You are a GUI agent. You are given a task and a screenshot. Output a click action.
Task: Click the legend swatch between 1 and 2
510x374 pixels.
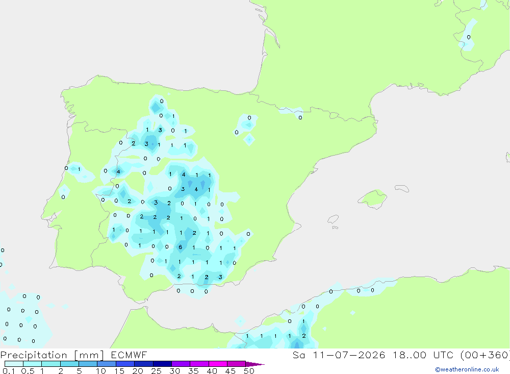(x=51, y=364)
